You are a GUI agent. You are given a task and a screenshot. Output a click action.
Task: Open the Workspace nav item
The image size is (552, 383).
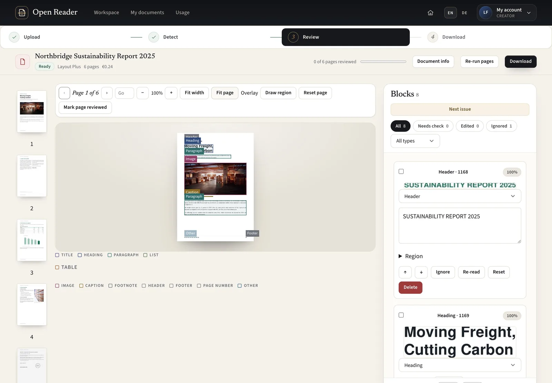[106, 13]
